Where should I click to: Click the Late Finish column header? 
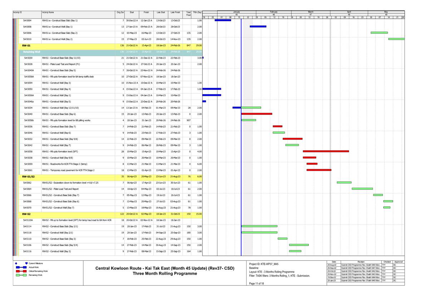pyautogui.click(x=175, y=13)
